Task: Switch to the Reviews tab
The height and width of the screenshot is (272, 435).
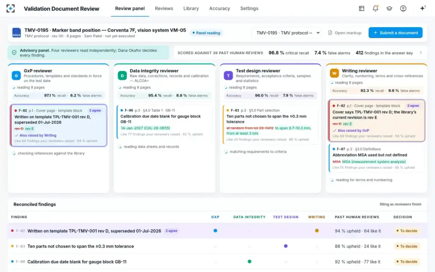Action: (x=164, y=8)
